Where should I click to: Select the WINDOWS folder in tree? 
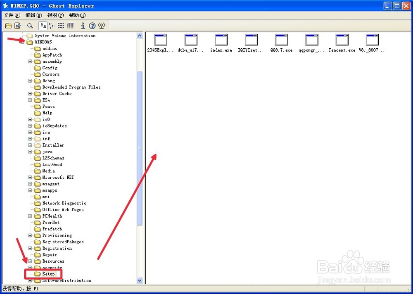pyautogui.click(x=43, y=42)
